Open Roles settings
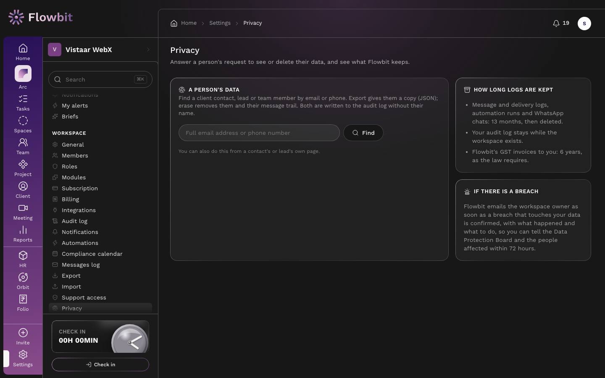This screenshot has height=378, width=605. (100, 166)
